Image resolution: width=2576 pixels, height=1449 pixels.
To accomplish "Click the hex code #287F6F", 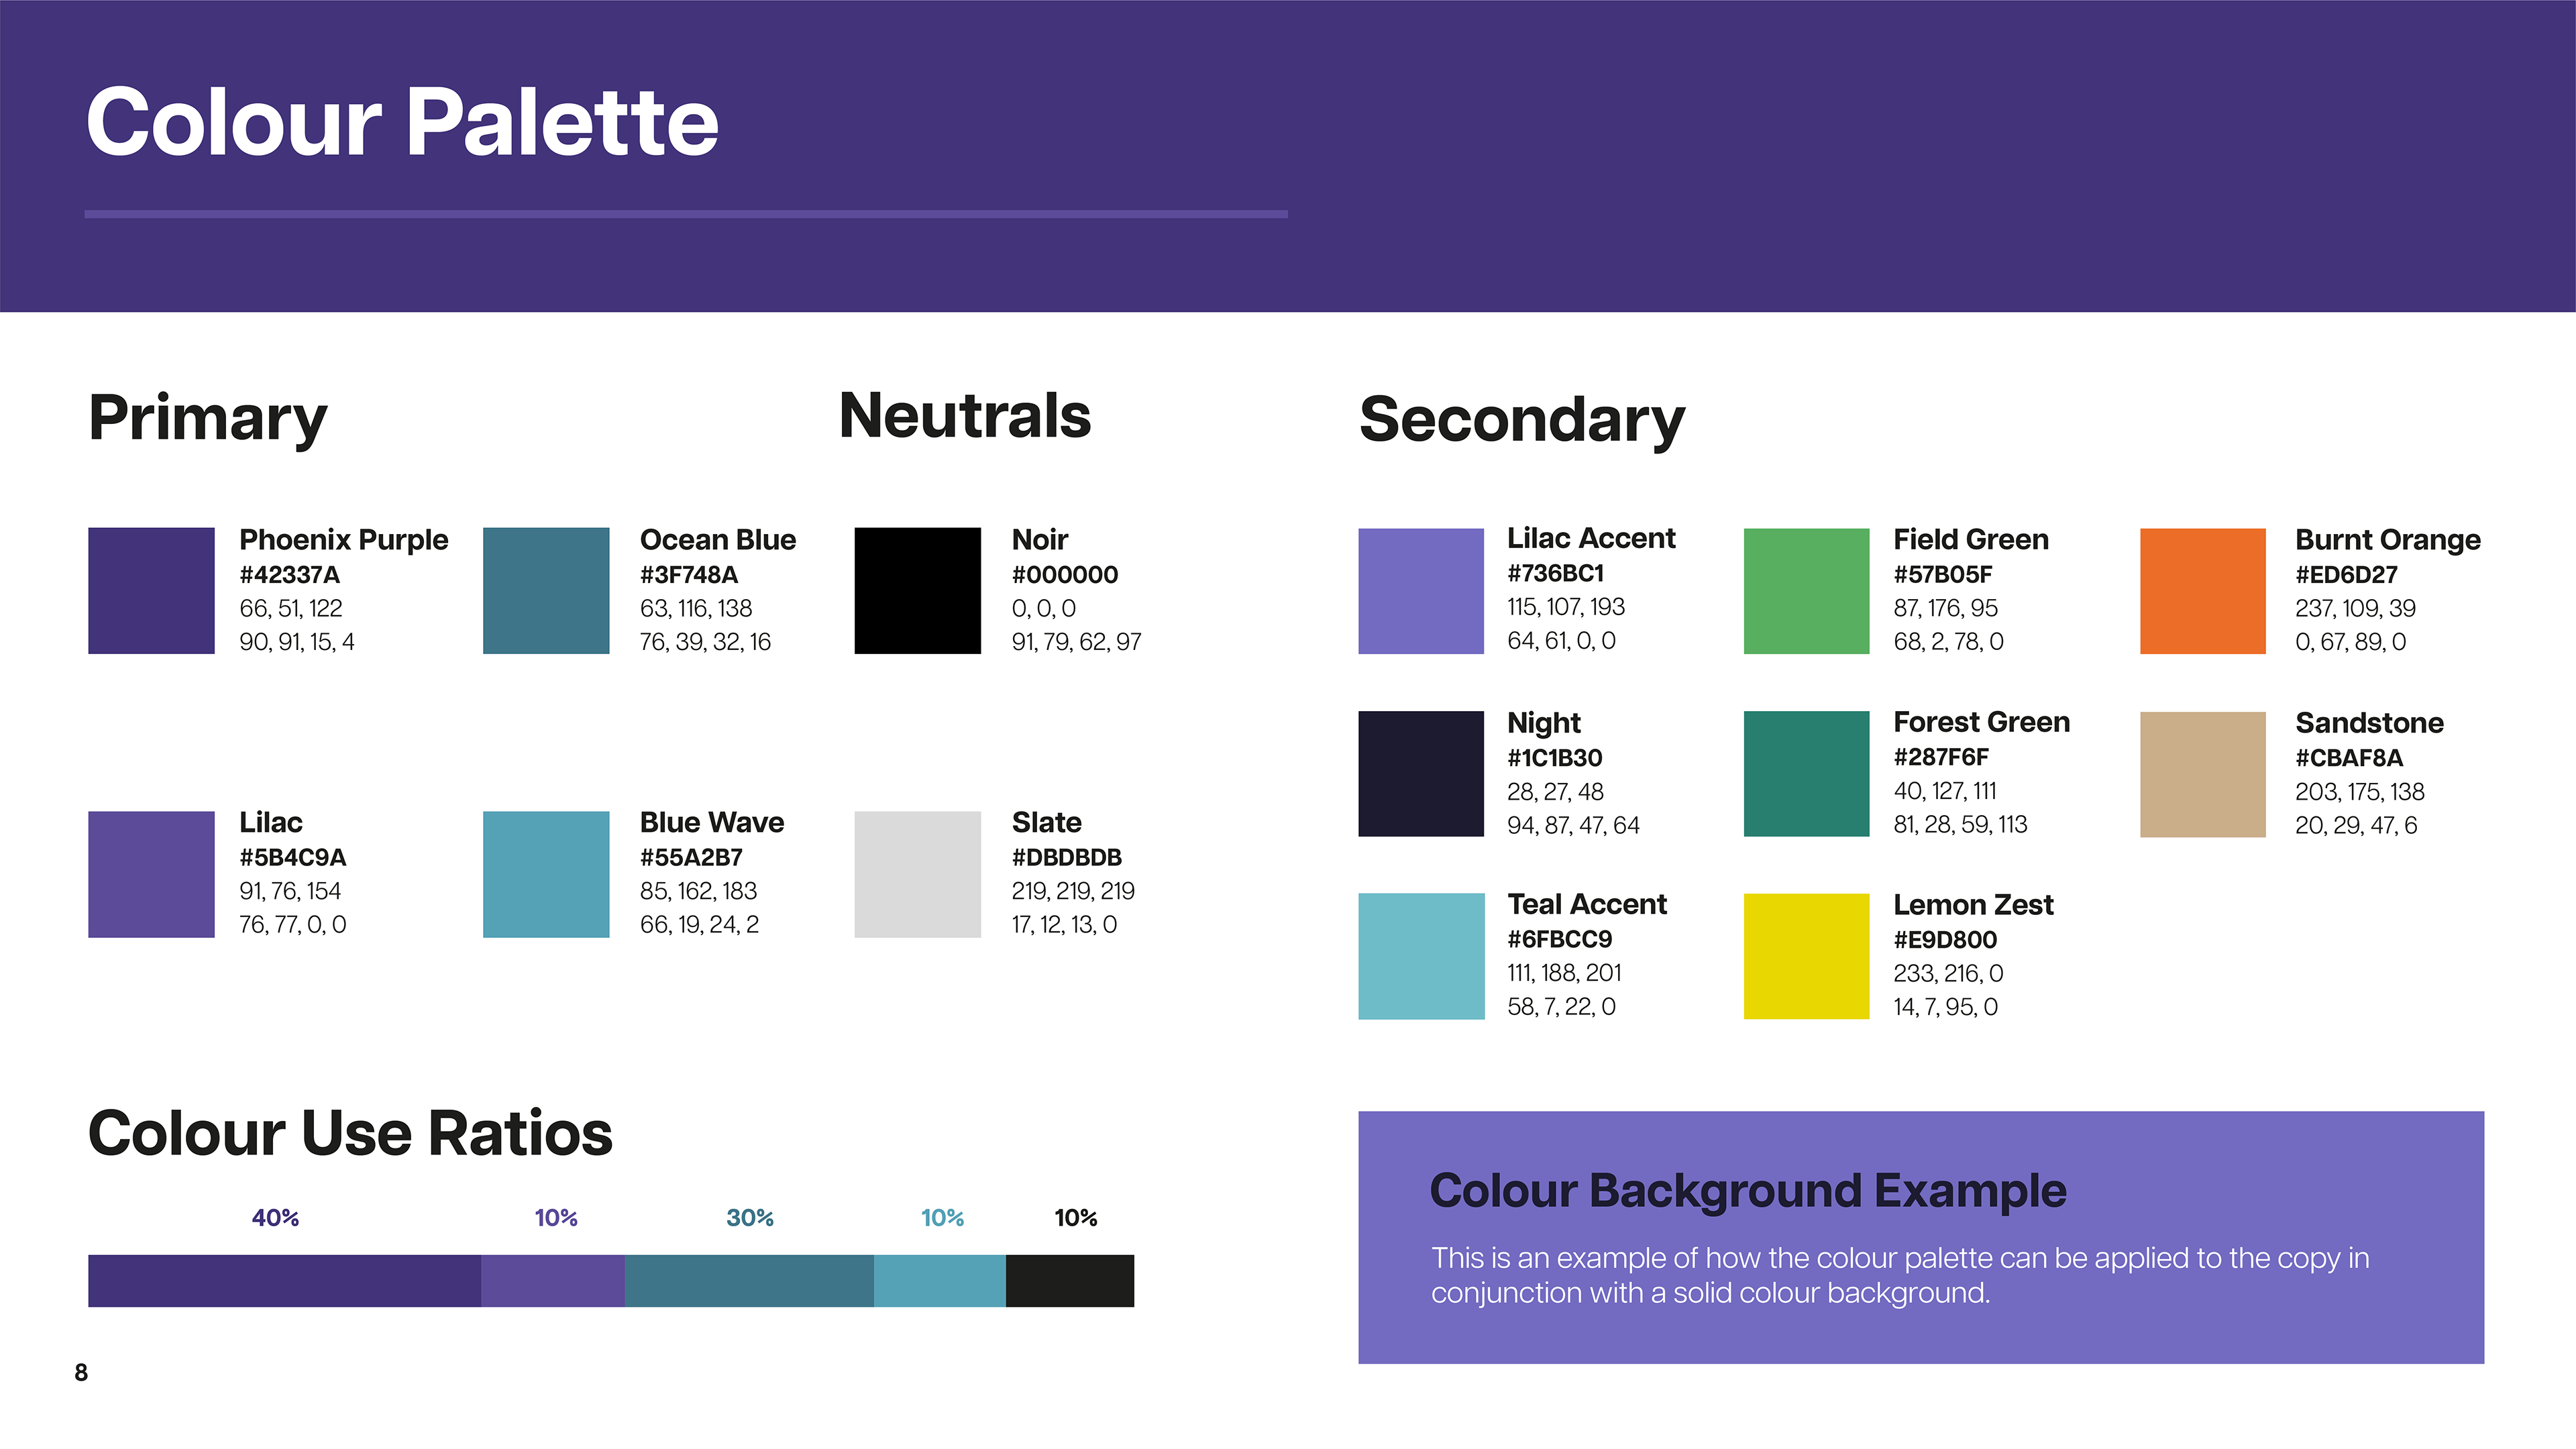I will tap(1941, 757).
